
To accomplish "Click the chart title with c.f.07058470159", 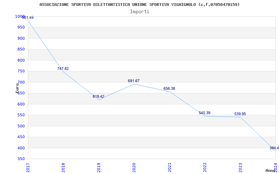I will point(139,5).
